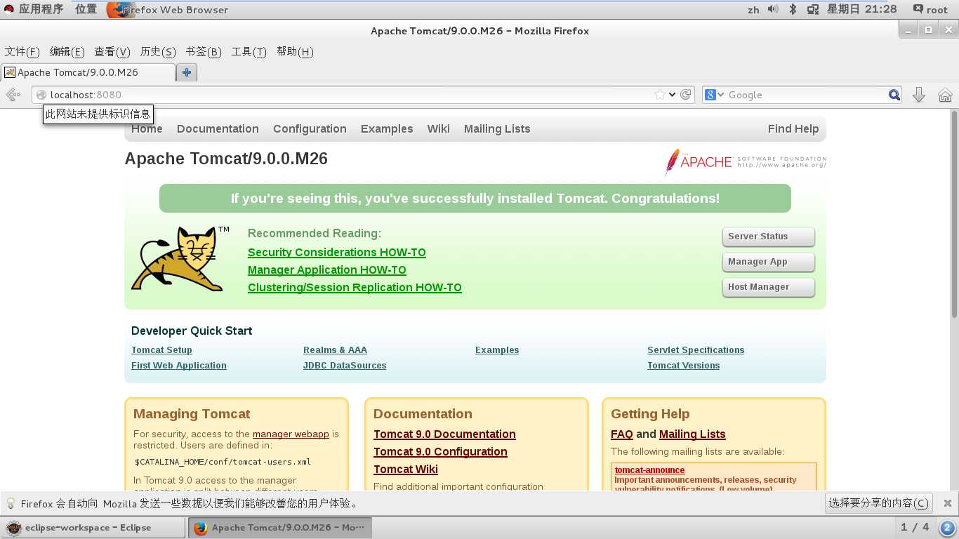
Task: Click the Server Status button
Action: pos(769,237)
